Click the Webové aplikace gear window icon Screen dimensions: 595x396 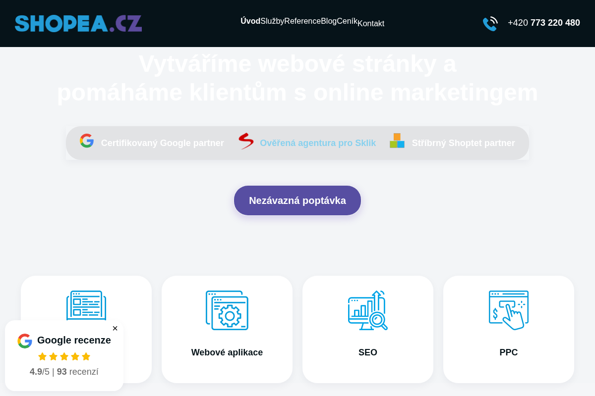(227, 310)
